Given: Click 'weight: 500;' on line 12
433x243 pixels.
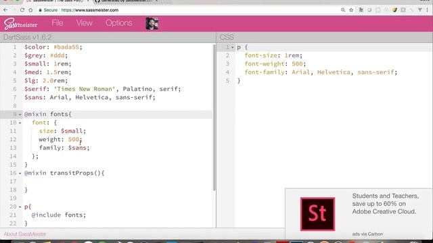Looking at the screenshot, I should (60, 140).
